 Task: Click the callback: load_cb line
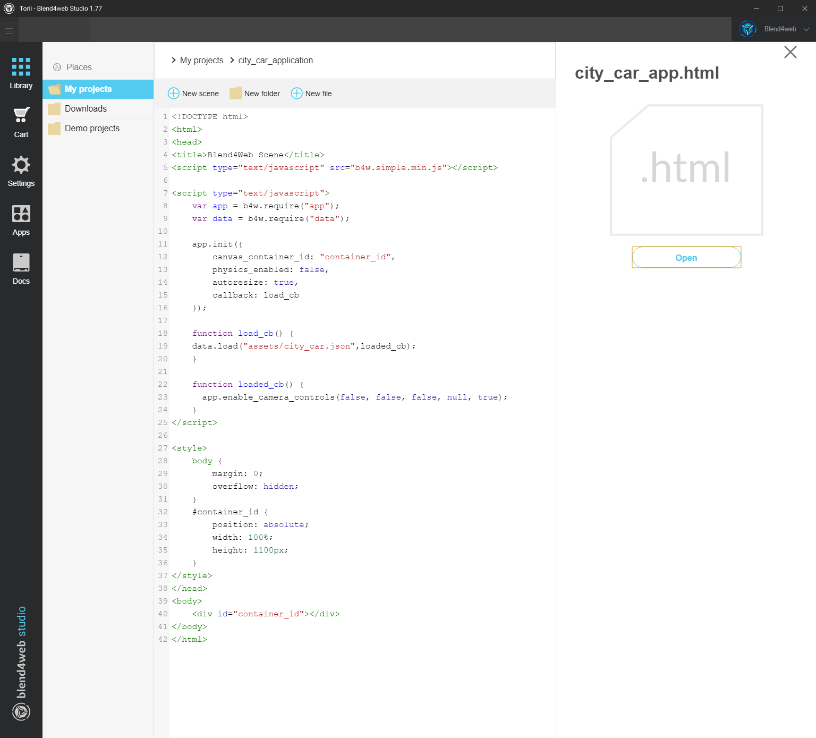(x=256, y=295)
